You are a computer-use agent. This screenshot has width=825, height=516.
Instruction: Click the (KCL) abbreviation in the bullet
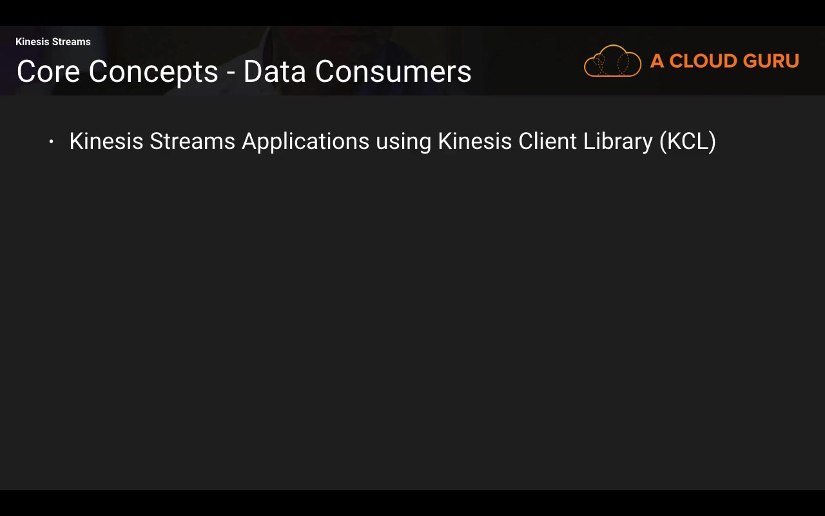tap(687, 141)
